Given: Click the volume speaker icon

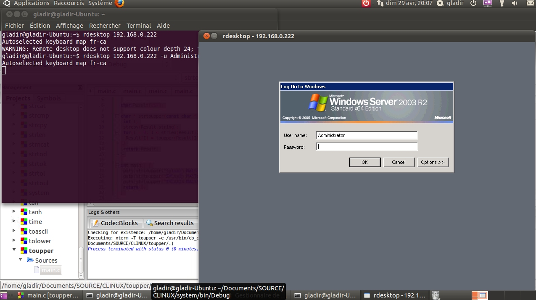Looking at the screenshot, I should 515,3.
